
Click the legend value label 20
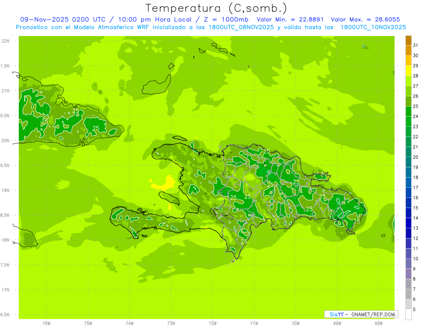coord(415,157)
